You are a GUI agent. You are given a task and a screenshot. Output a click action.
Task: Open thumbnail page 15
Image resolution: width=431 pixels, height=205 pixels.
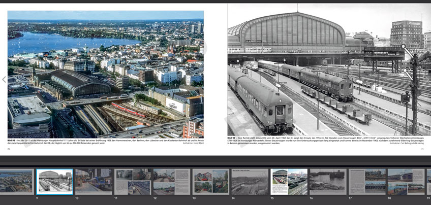(289, 182)
